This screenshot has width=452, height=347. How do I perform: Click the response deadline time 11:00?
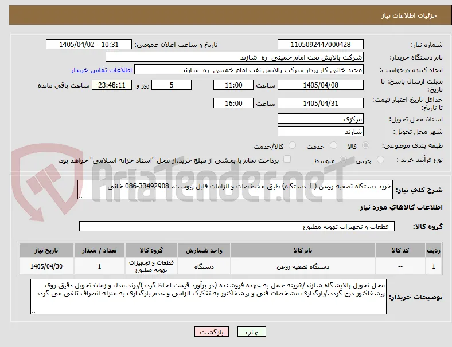tap(233, 85)
